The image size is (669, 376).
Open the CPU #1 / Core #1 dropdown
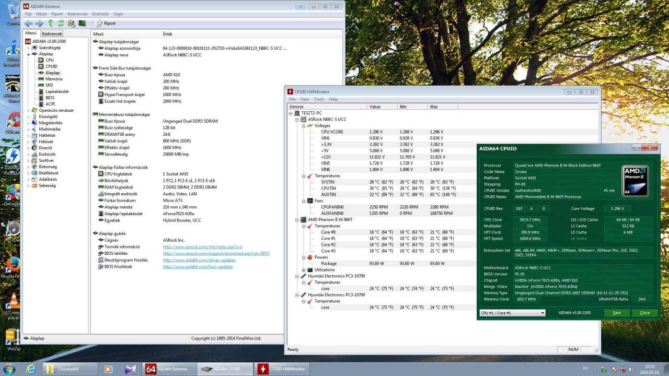pos(512,313)
